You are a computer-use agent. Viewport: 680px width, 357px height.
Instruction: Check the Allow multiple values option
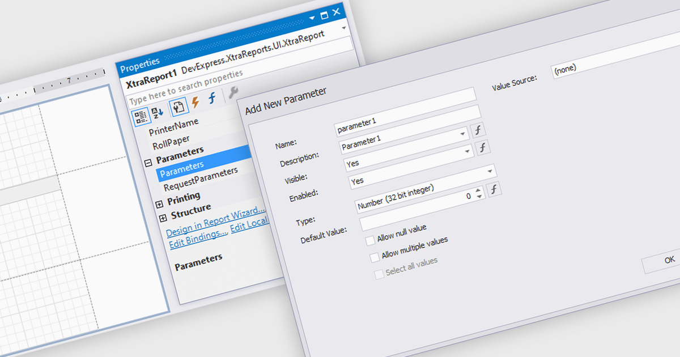click(x=374, y=257)
